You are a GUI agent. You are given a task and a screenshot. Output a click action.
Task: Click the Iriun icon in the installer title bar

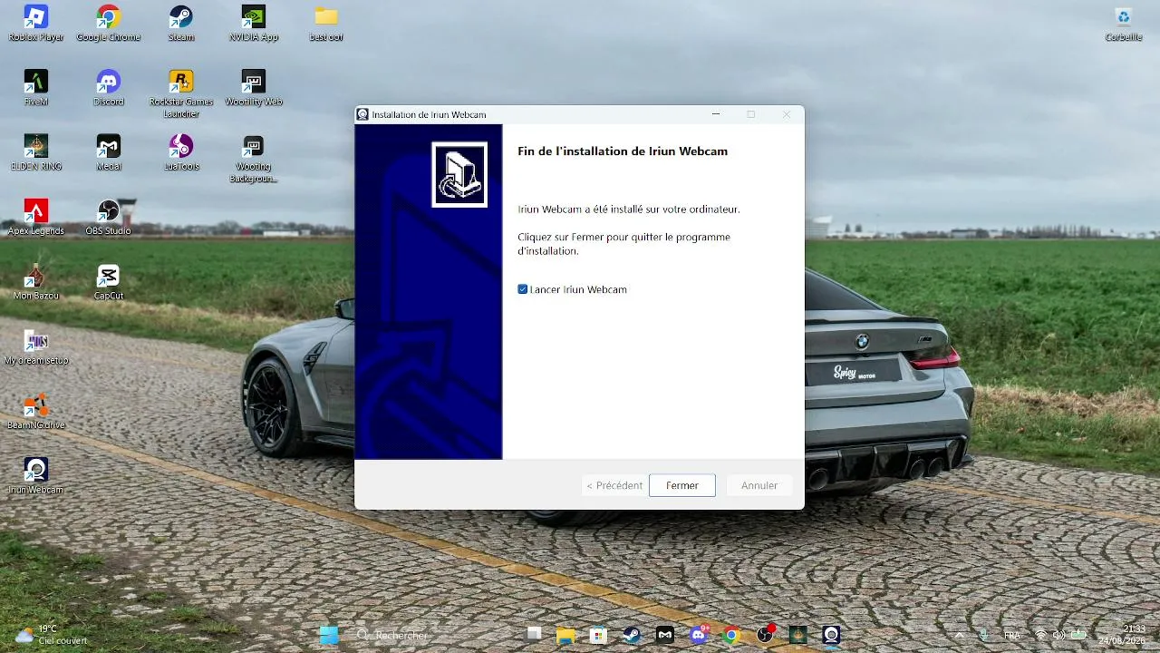click(362, 114)
